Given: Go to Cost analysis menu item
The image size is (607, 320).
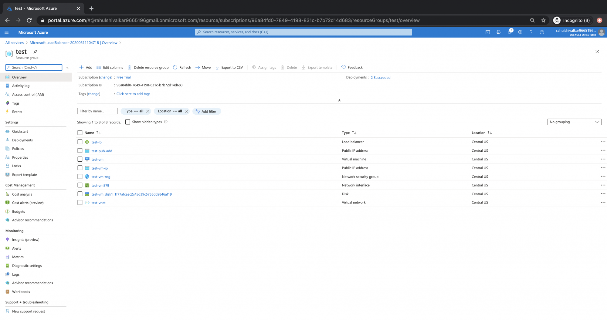Looking at the screenshot, I should 22,194.
